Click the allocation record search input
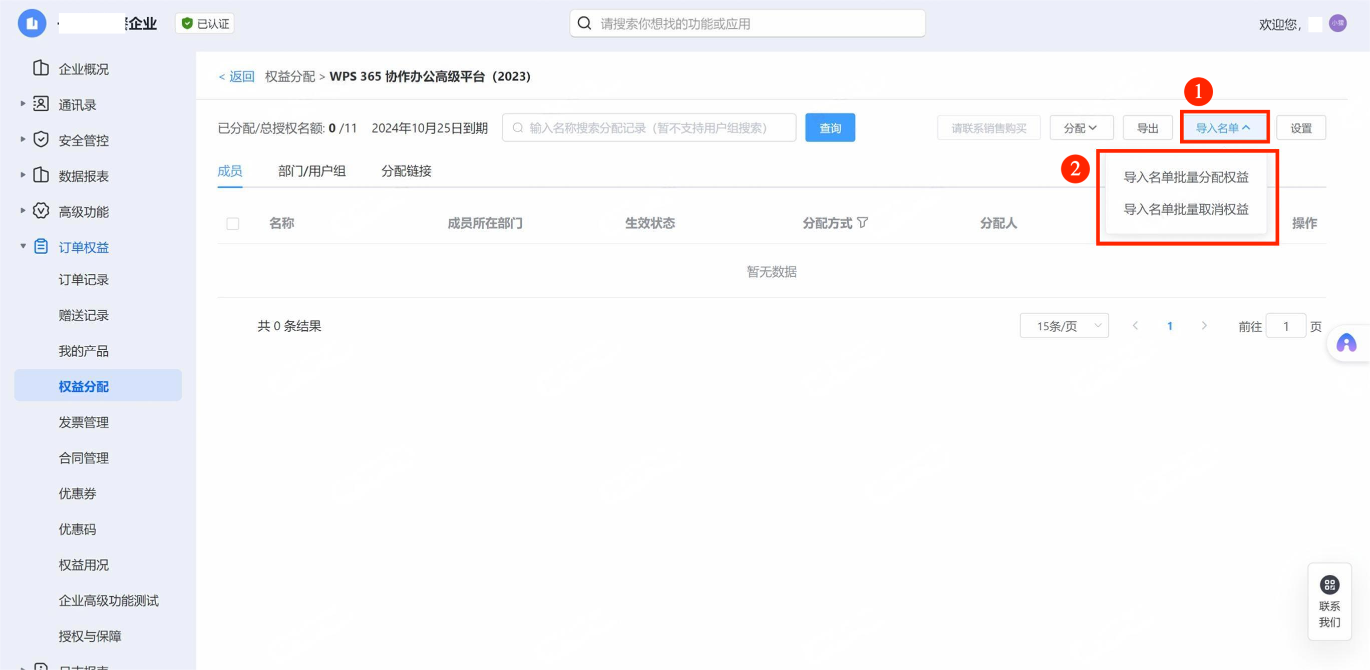This screenshot has height=670, width=1370. coord(649,128)
